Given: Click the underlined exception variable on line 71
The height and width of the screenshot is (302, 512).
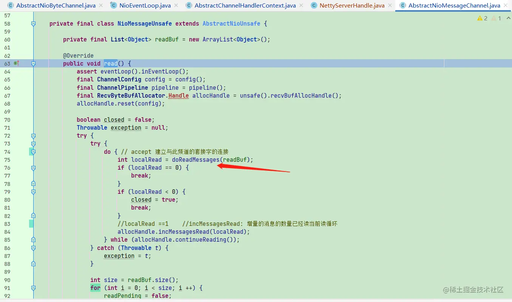Looking at the screenshot, I should coord(126,128).
